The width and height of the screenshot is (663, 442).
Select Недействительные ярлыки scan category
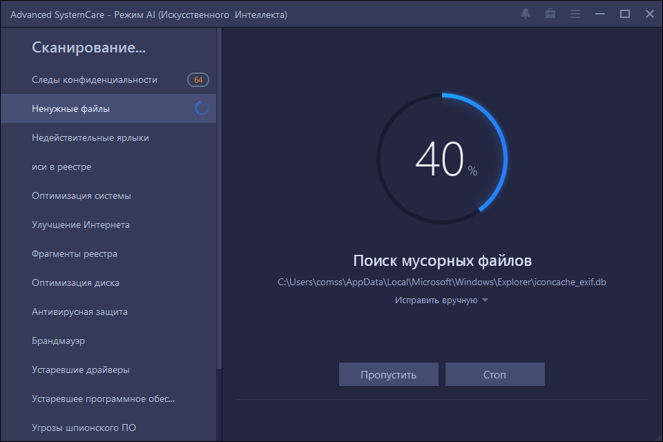tap(90, 137)
